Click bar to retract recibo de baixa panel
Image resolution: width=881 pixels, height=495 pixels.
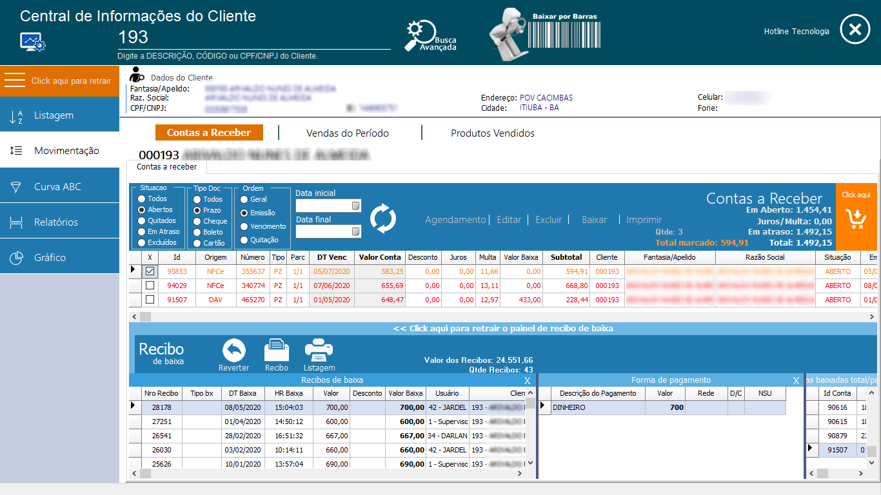coord(503,328)
